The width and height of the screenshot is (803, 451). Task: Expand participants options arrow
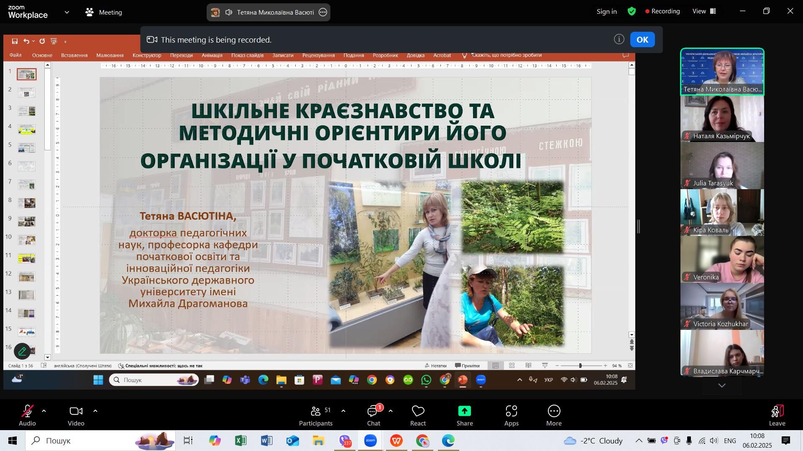tap(343, 411)
